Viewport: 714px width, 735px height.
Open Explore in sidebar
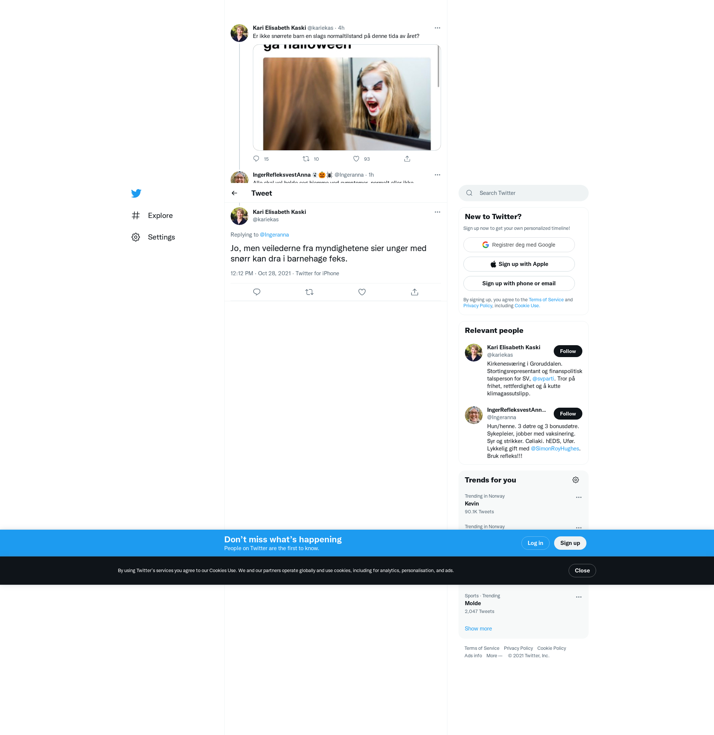[160, 216]
